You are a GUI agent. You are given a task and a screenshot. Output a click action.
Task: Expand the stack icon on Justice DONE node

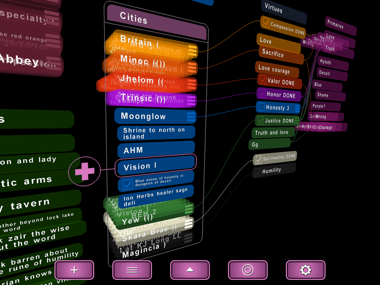(x=296, y=120)
